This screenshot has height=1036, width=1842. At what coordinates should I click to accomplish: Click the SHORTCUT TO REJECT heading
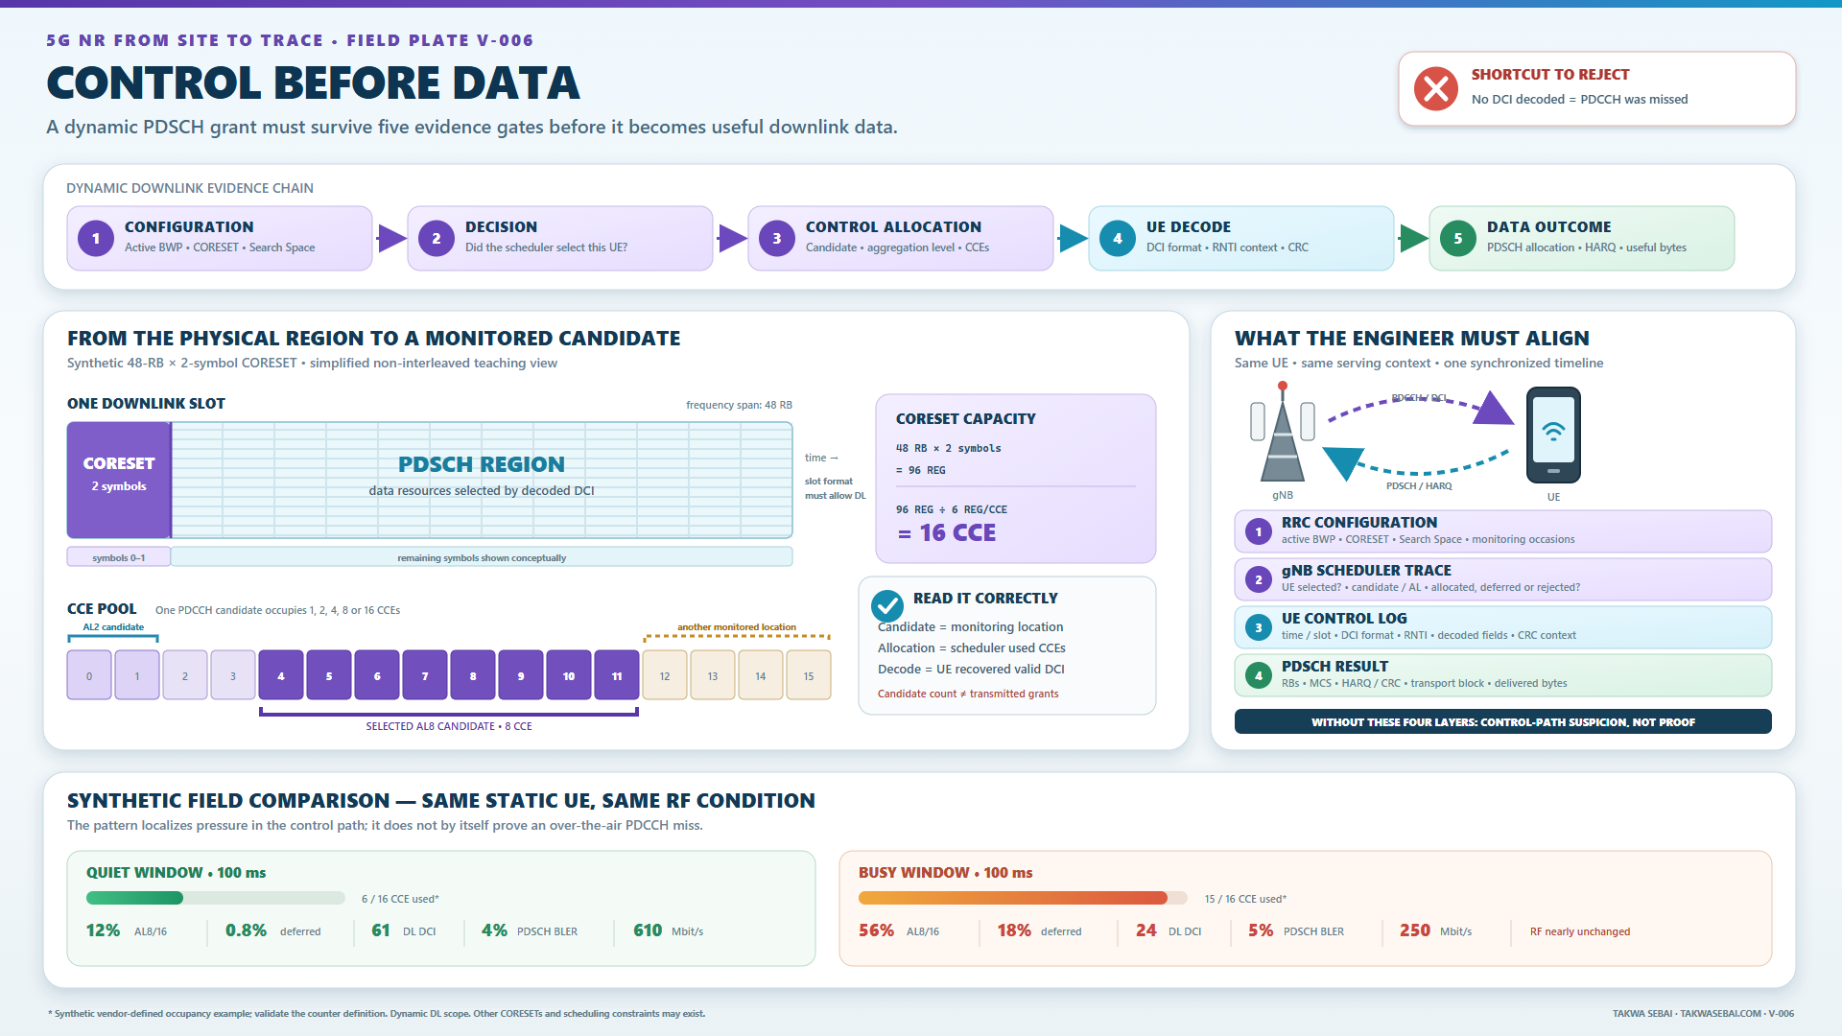point(1550,75)
